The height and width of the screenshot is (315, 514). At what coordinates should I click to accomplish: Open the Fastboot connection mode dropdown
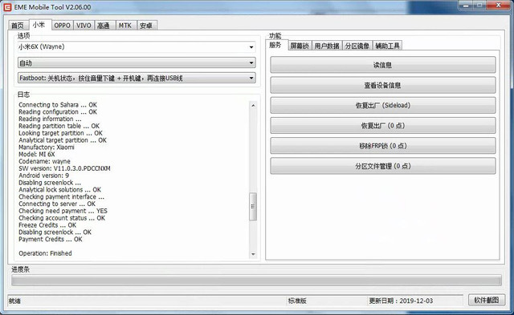(137, 79)
